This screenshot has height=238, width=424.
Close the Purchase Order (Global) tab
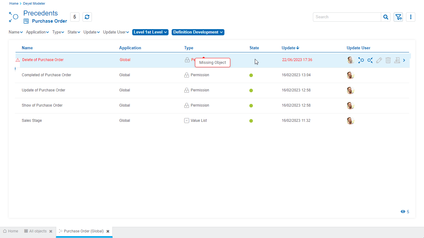(x=108, y=231)
